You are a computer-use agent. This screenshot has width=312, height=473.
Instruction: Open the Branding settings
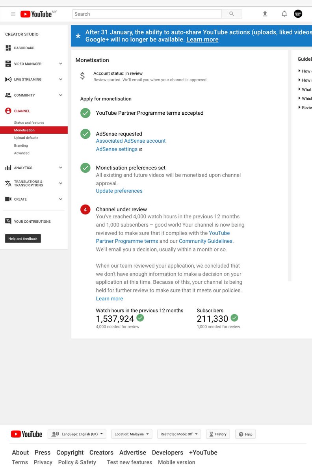pyautogui.click(x=21, y=145)
